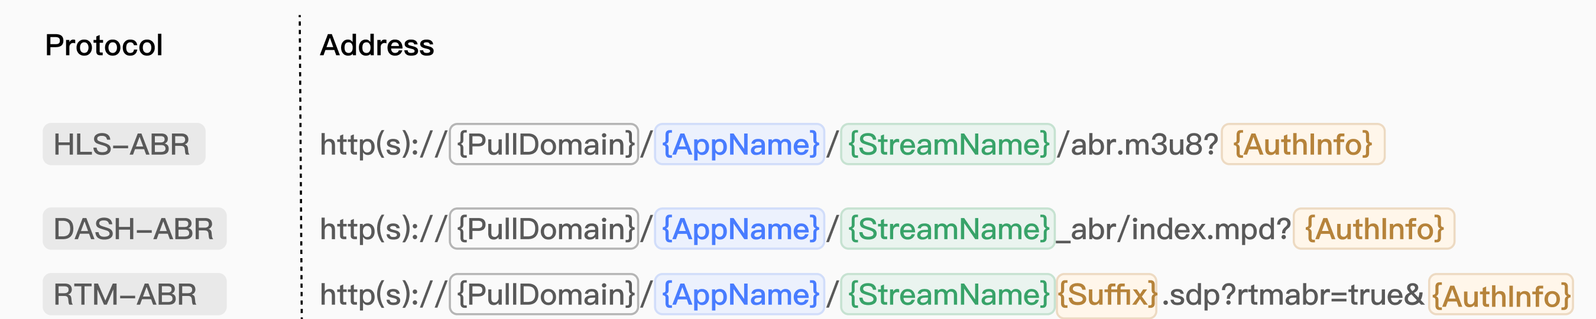Screen dimensions: 1596x319
Task: Click the HLS-ABR protocol label
Action: (124, 144)
